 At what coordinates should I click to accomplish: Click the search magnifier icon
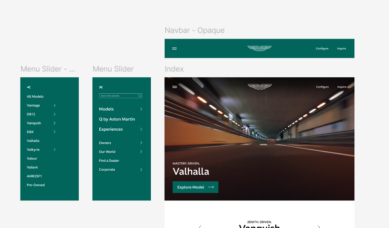(139, 96)
